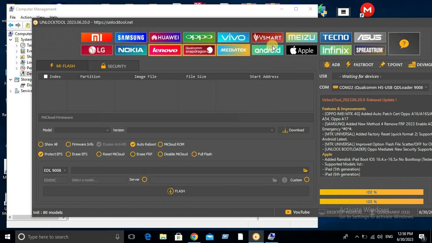Open Google Chrome from taskbar
432x243 pixels.
(x=194, y=237)
